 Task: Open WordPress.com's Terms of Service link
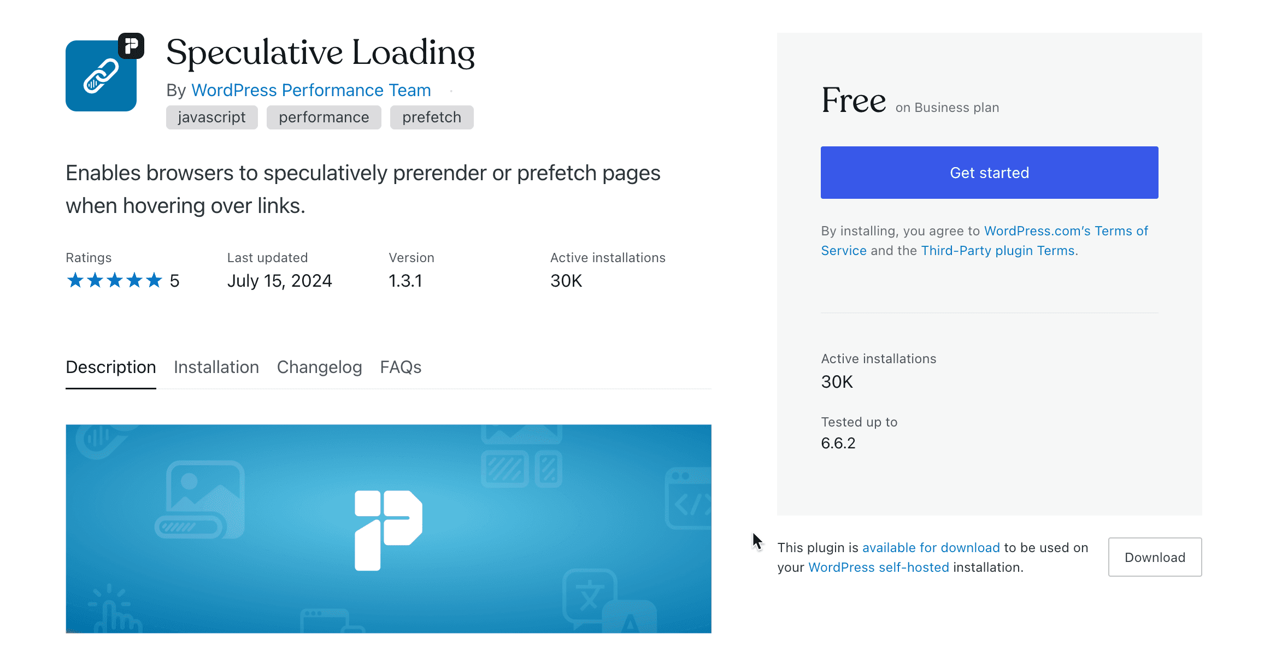(x=1066, y=230)
